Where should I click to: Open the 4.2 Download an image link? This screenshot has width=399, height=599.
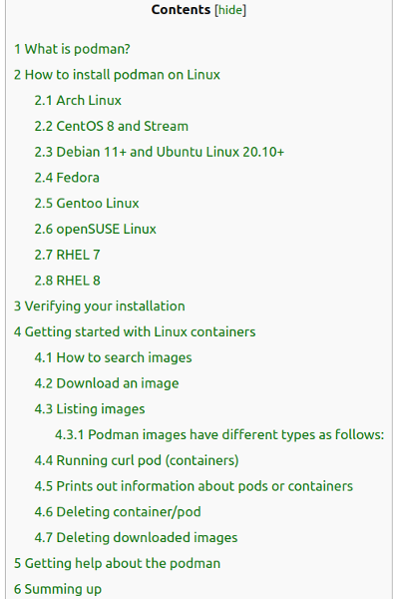click(x=107, y=383)
